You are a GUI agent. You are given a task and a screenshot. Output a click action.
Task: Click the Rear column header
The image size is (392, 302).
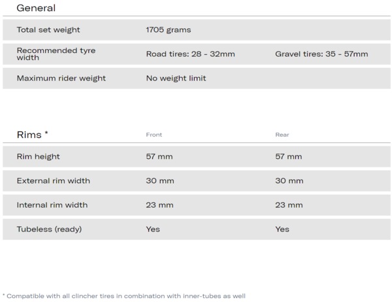(x=282, y=135)
